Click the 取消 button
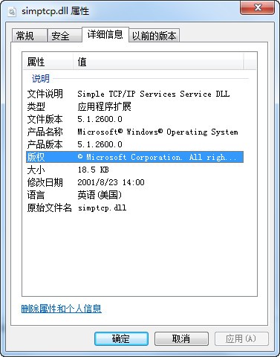280x357 pixels. click(x=181, y=338)
